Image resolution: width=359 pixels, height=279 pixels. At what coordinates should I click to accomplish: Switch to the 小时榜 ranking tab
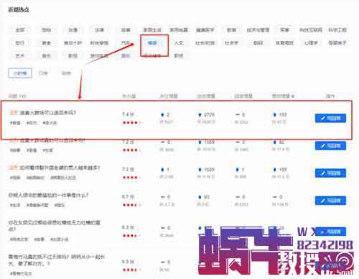pyautogui.click(x=20, y=73)
